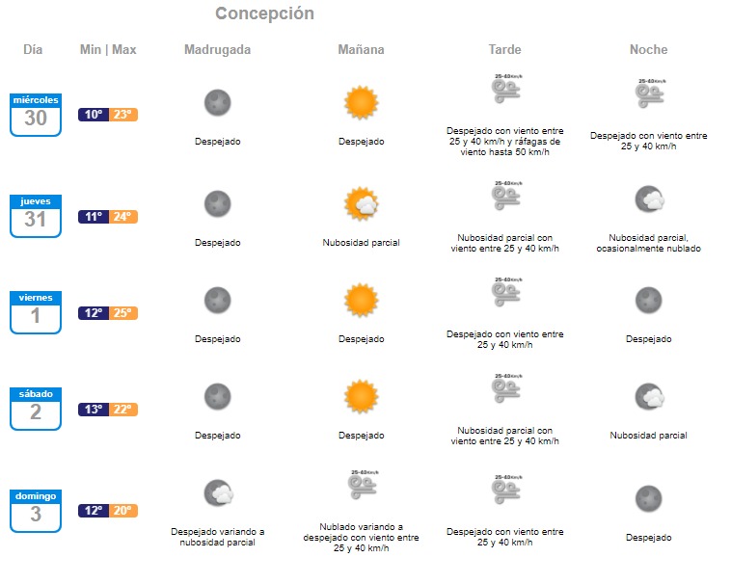
Task: Click the clear moon icon for Friday dawn
Action: click(x=217, y=300)
